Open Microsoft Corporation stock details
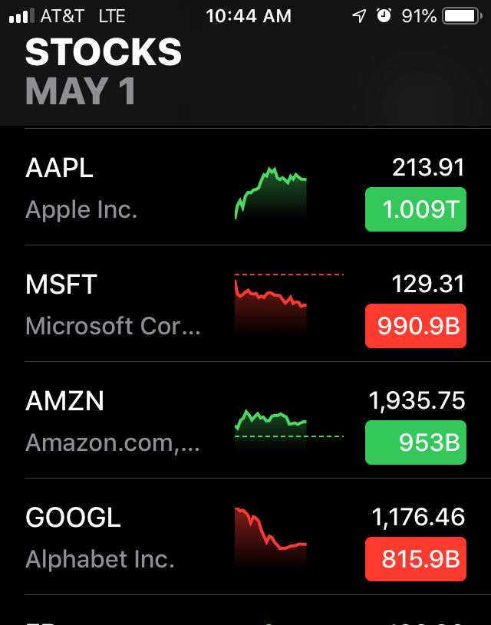This screenshot has height=625, width=491. tap(113, 326)
